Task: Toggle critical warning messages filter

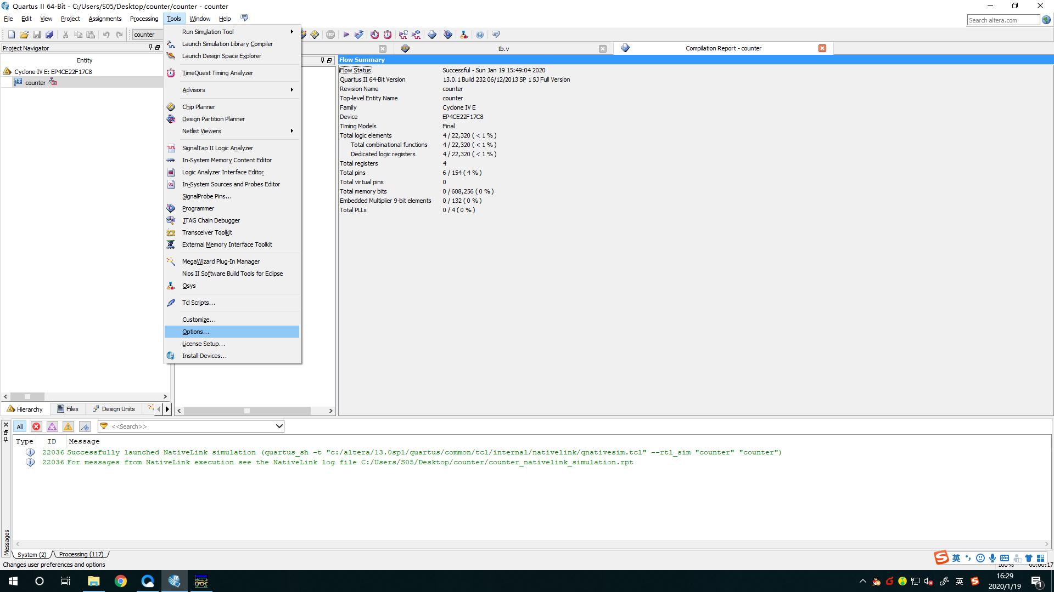Action: [52, 426]
